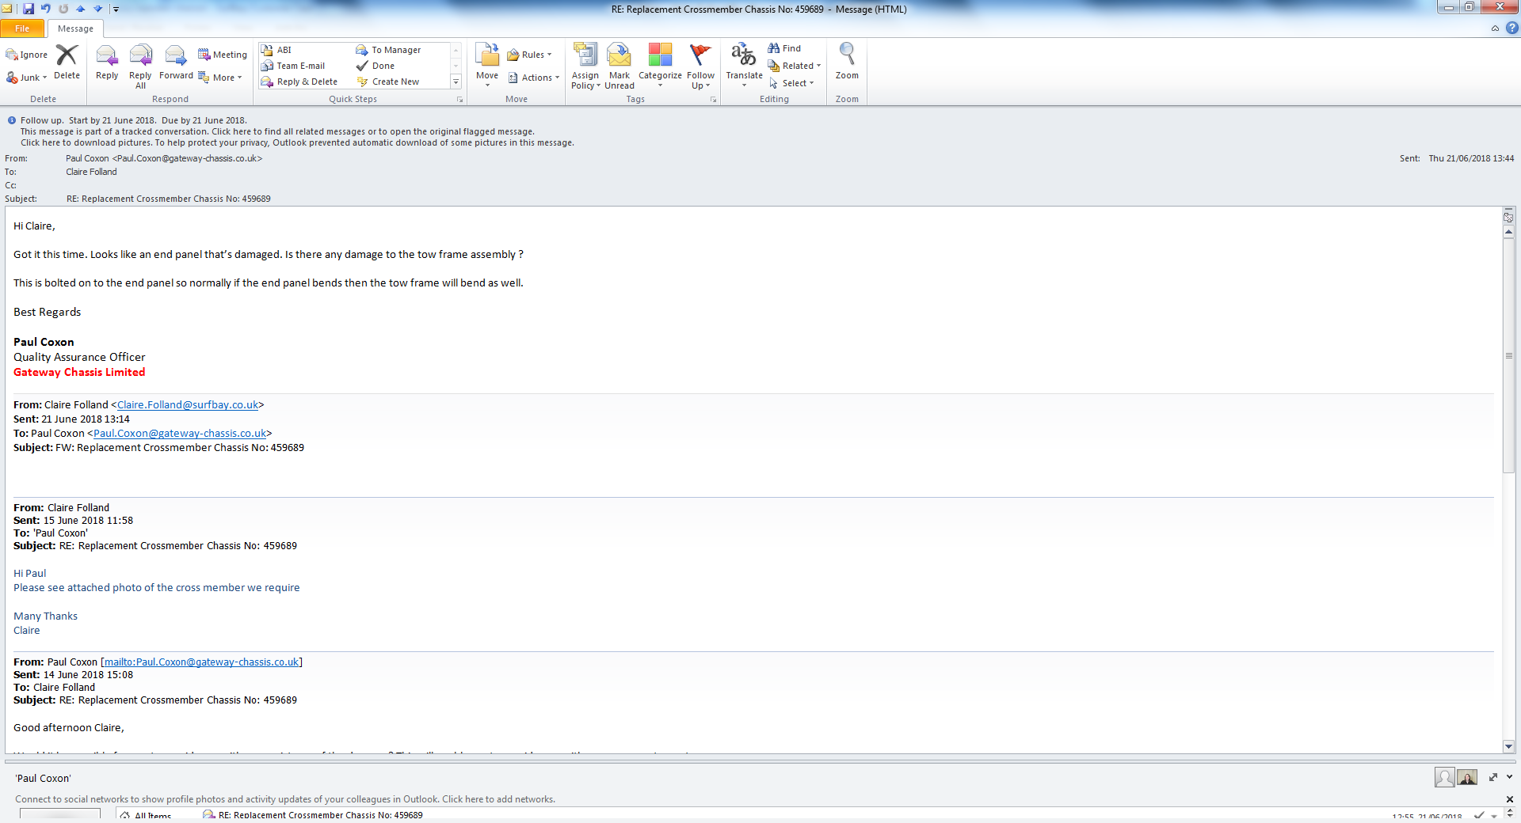Screen dimensions: 1521x823
Task: Open the File tab
Action: 22,28
